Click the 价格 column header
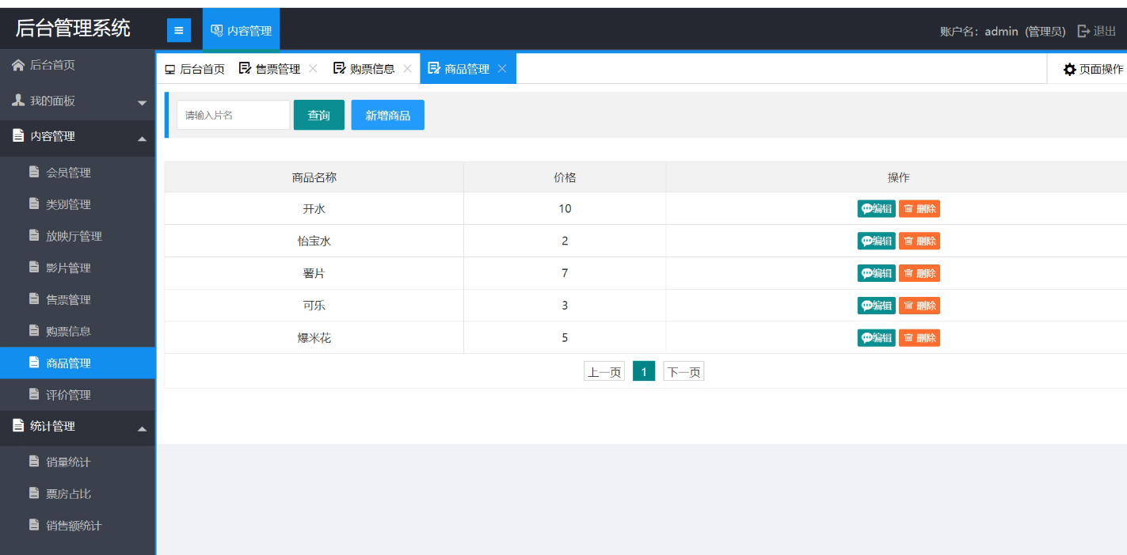Image resolution: width=1127 pixels, height=555 pixels. tap(565, 177)
